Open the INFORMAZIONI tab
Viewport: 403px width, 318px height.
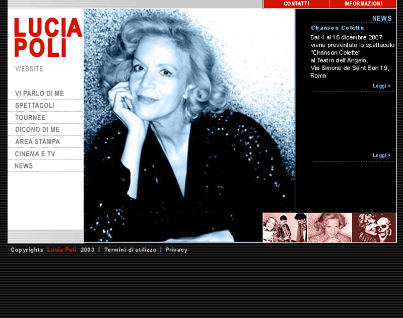coord(363,4)
